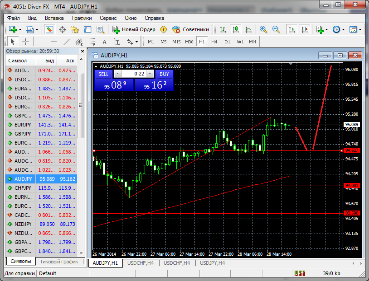The height and width of the screenshot is (281, 369).
Task: Select the NZDJPY row in Market Watch
Action: tap(41, 224)
